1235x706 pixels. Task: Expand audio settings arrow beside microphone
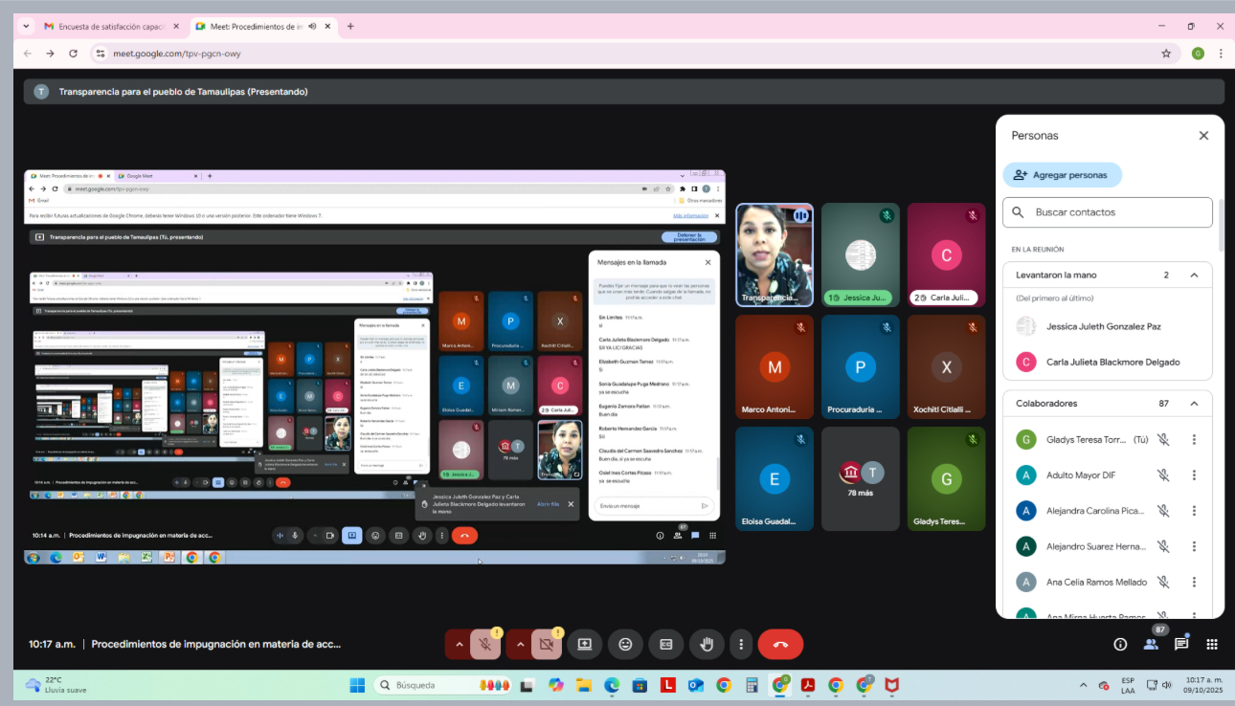[459, 645]
